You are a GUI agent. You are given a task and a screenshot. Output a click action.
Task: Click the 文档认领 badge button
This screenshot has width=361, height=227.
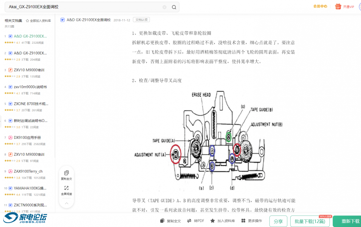click(x=142, y=20)
